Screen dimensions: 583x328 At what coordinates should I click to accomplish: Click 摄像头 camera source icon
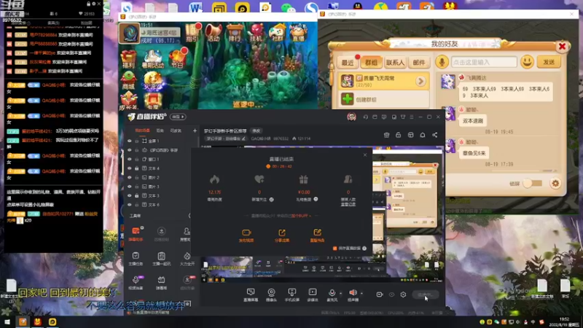tap(271, 294)
